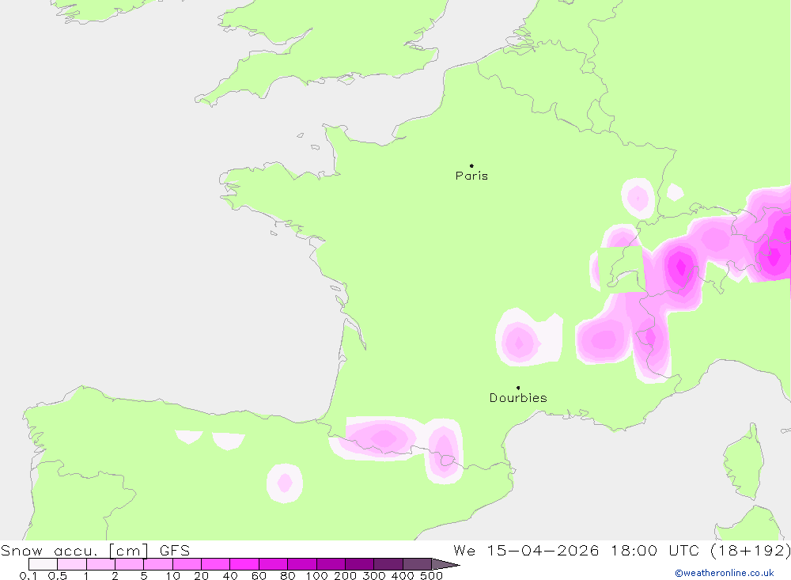This screenshot has width=791, height=580.
Task: Click the Paris city label
Action: pyautogui.click(x=471, y=176)
